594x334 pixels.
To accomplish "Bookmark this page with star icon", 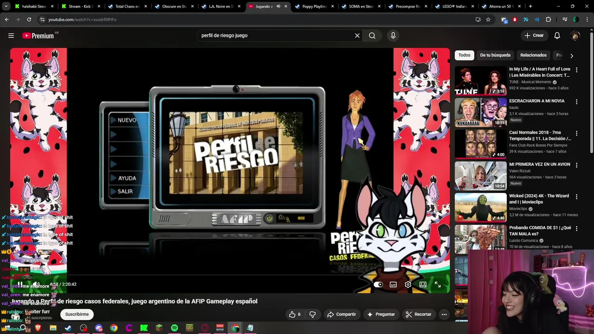I will click(x=488, y=19).
